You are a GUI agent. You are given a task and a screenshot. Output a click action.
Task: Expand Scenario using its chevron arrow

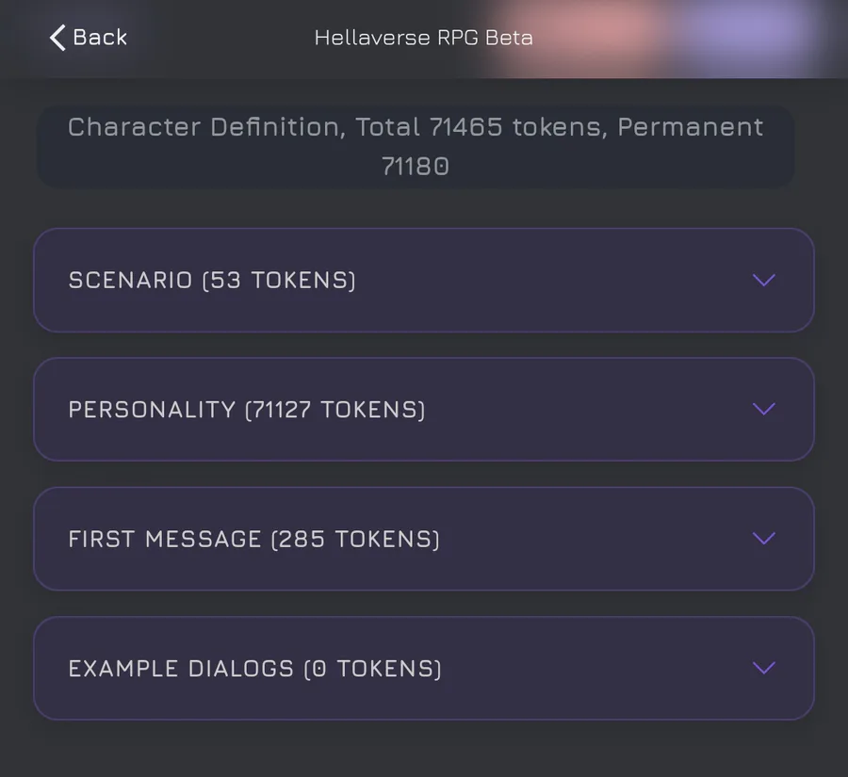(x=763, y=280)
